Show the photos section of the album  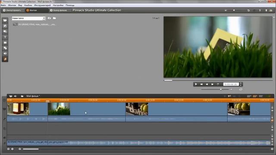point(5,43)
